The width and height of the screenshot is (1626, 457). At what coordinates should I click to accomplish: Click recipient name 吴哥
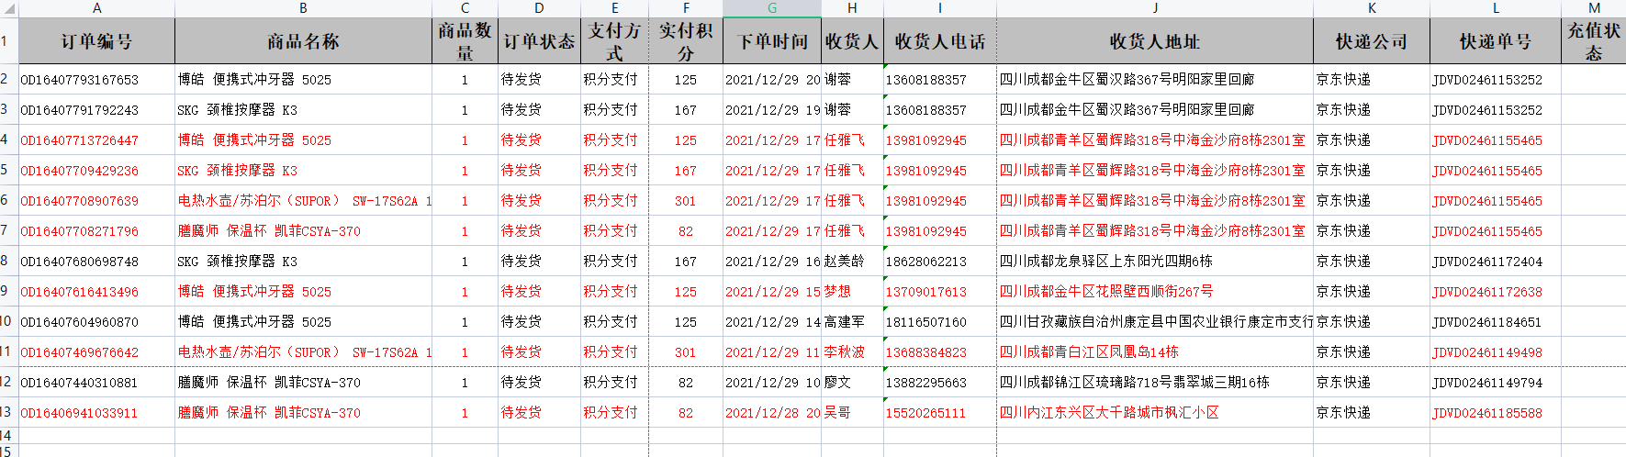pyautogui.click(x=837, y=413)
